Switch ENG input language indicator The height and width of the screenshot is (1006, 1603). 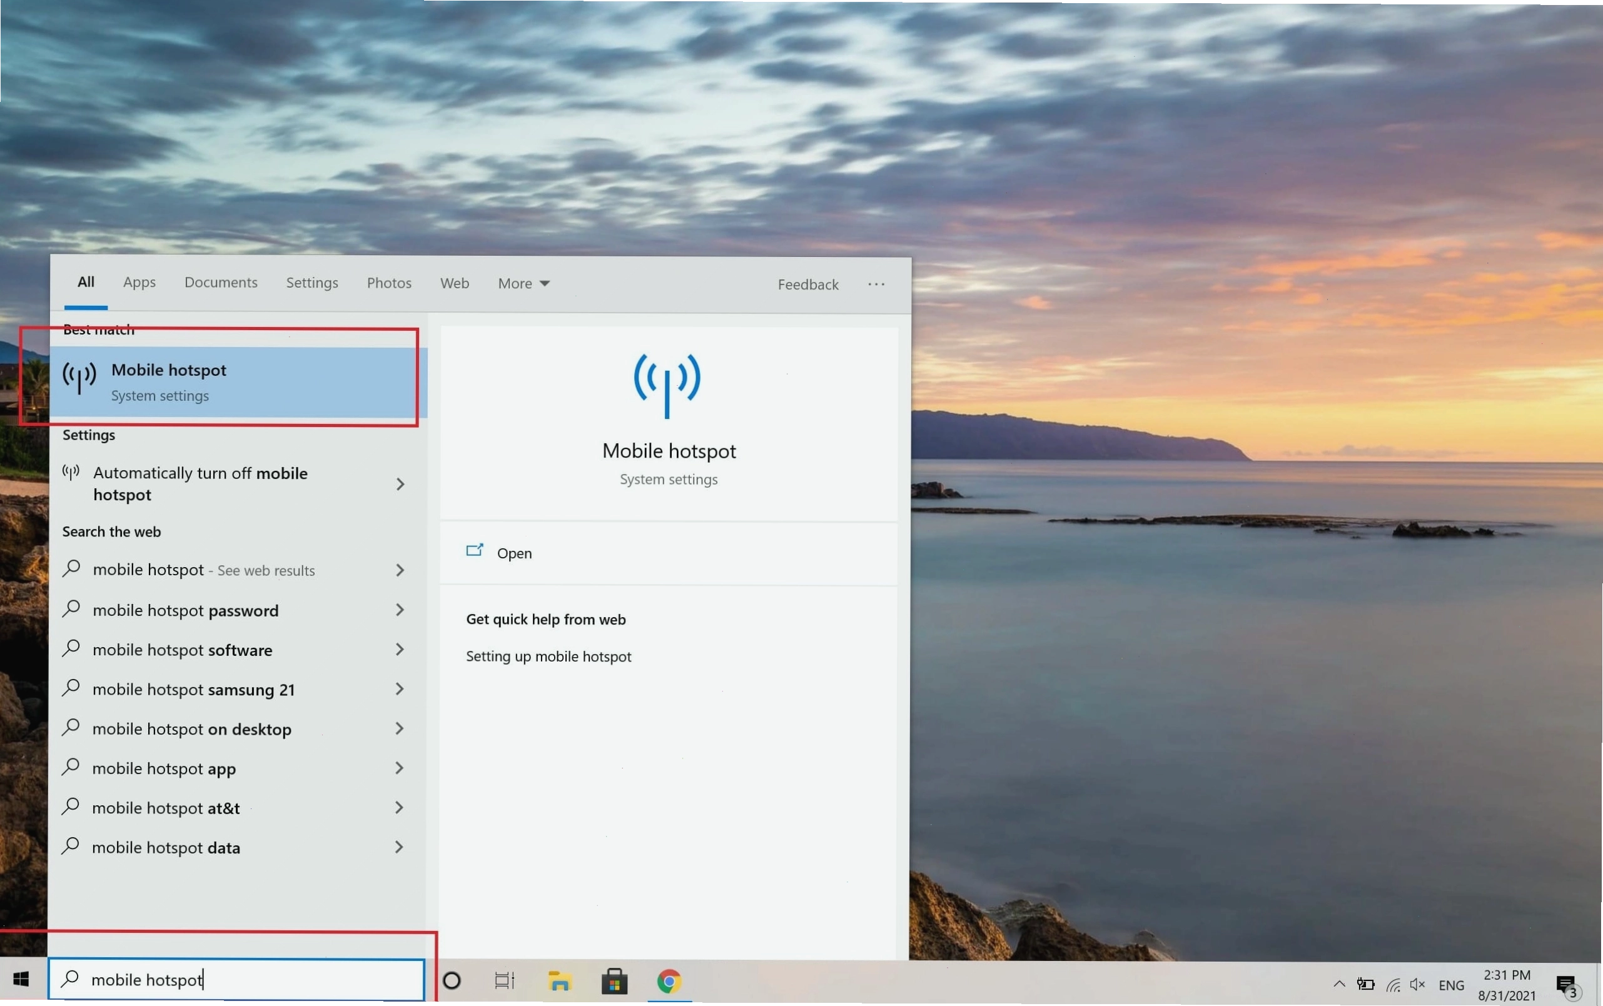tap(1451, 985)
